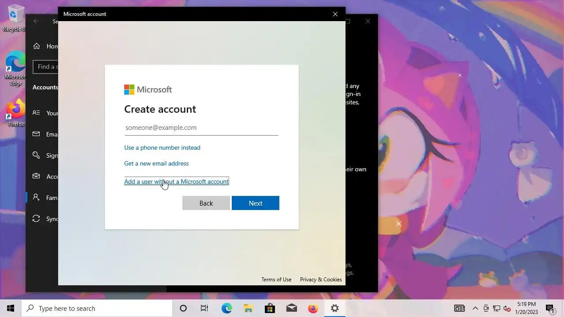
Task: Open the notification center icon
Action: pyautogui.click(x=550, y=308)
